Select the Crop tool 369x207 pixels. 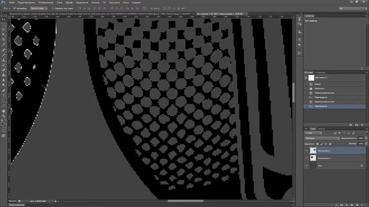(3, 40)
